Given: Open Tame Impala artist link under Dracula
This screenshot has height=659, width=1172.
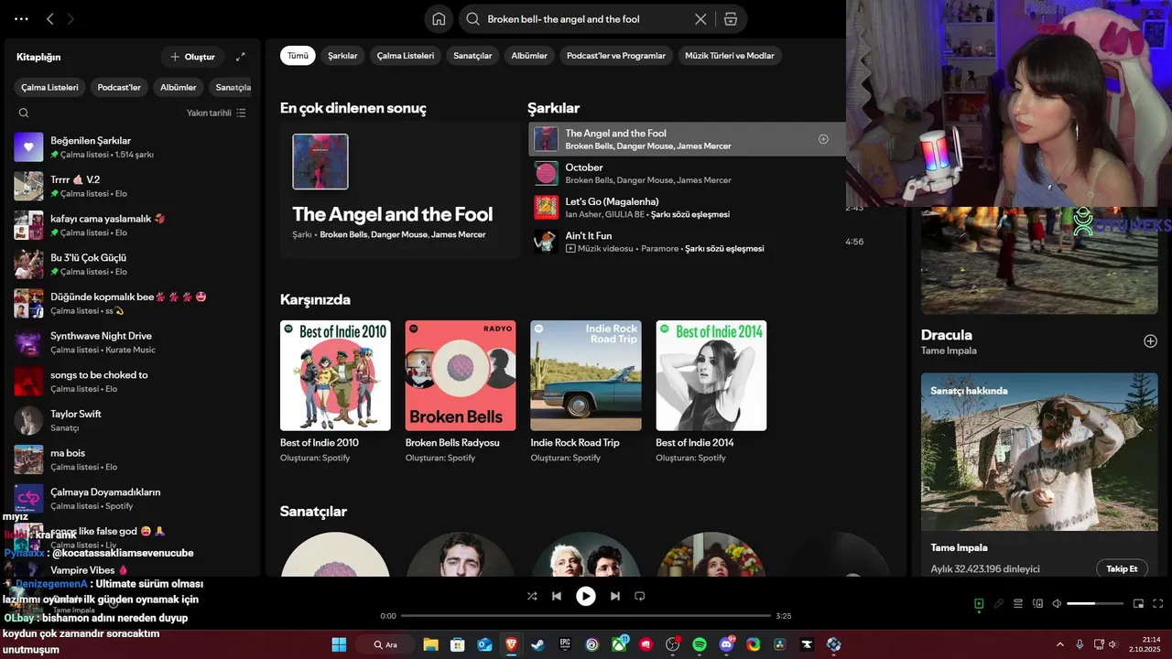Looking at the screenshot, I should point(949,351).
